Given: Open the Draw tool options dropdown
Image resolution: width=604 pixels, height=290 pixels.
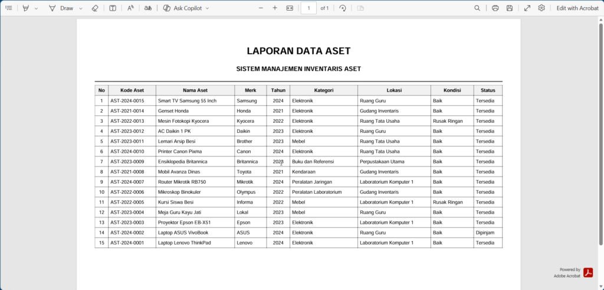Looking at the screenshot, I should point(80,8).
